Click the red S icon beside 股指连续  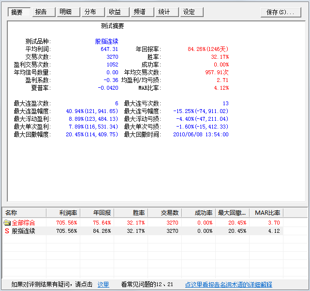7,231
